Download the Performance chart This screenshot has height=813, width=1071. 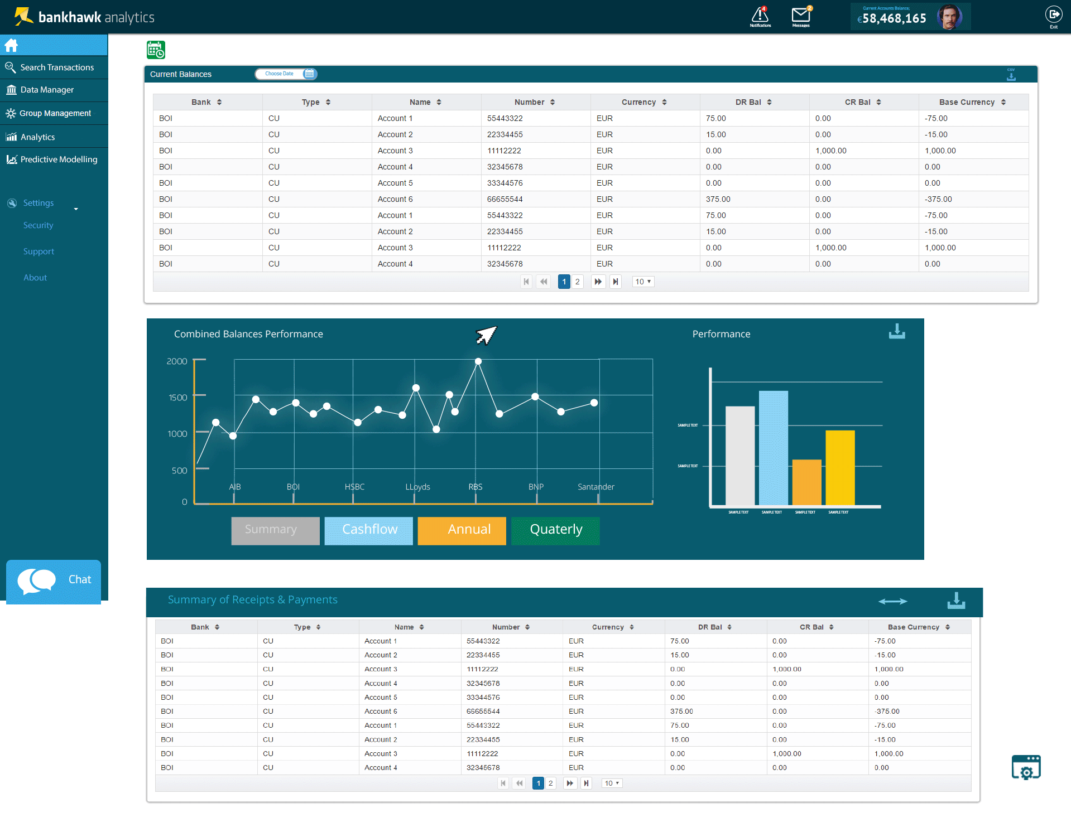[897, 332]
